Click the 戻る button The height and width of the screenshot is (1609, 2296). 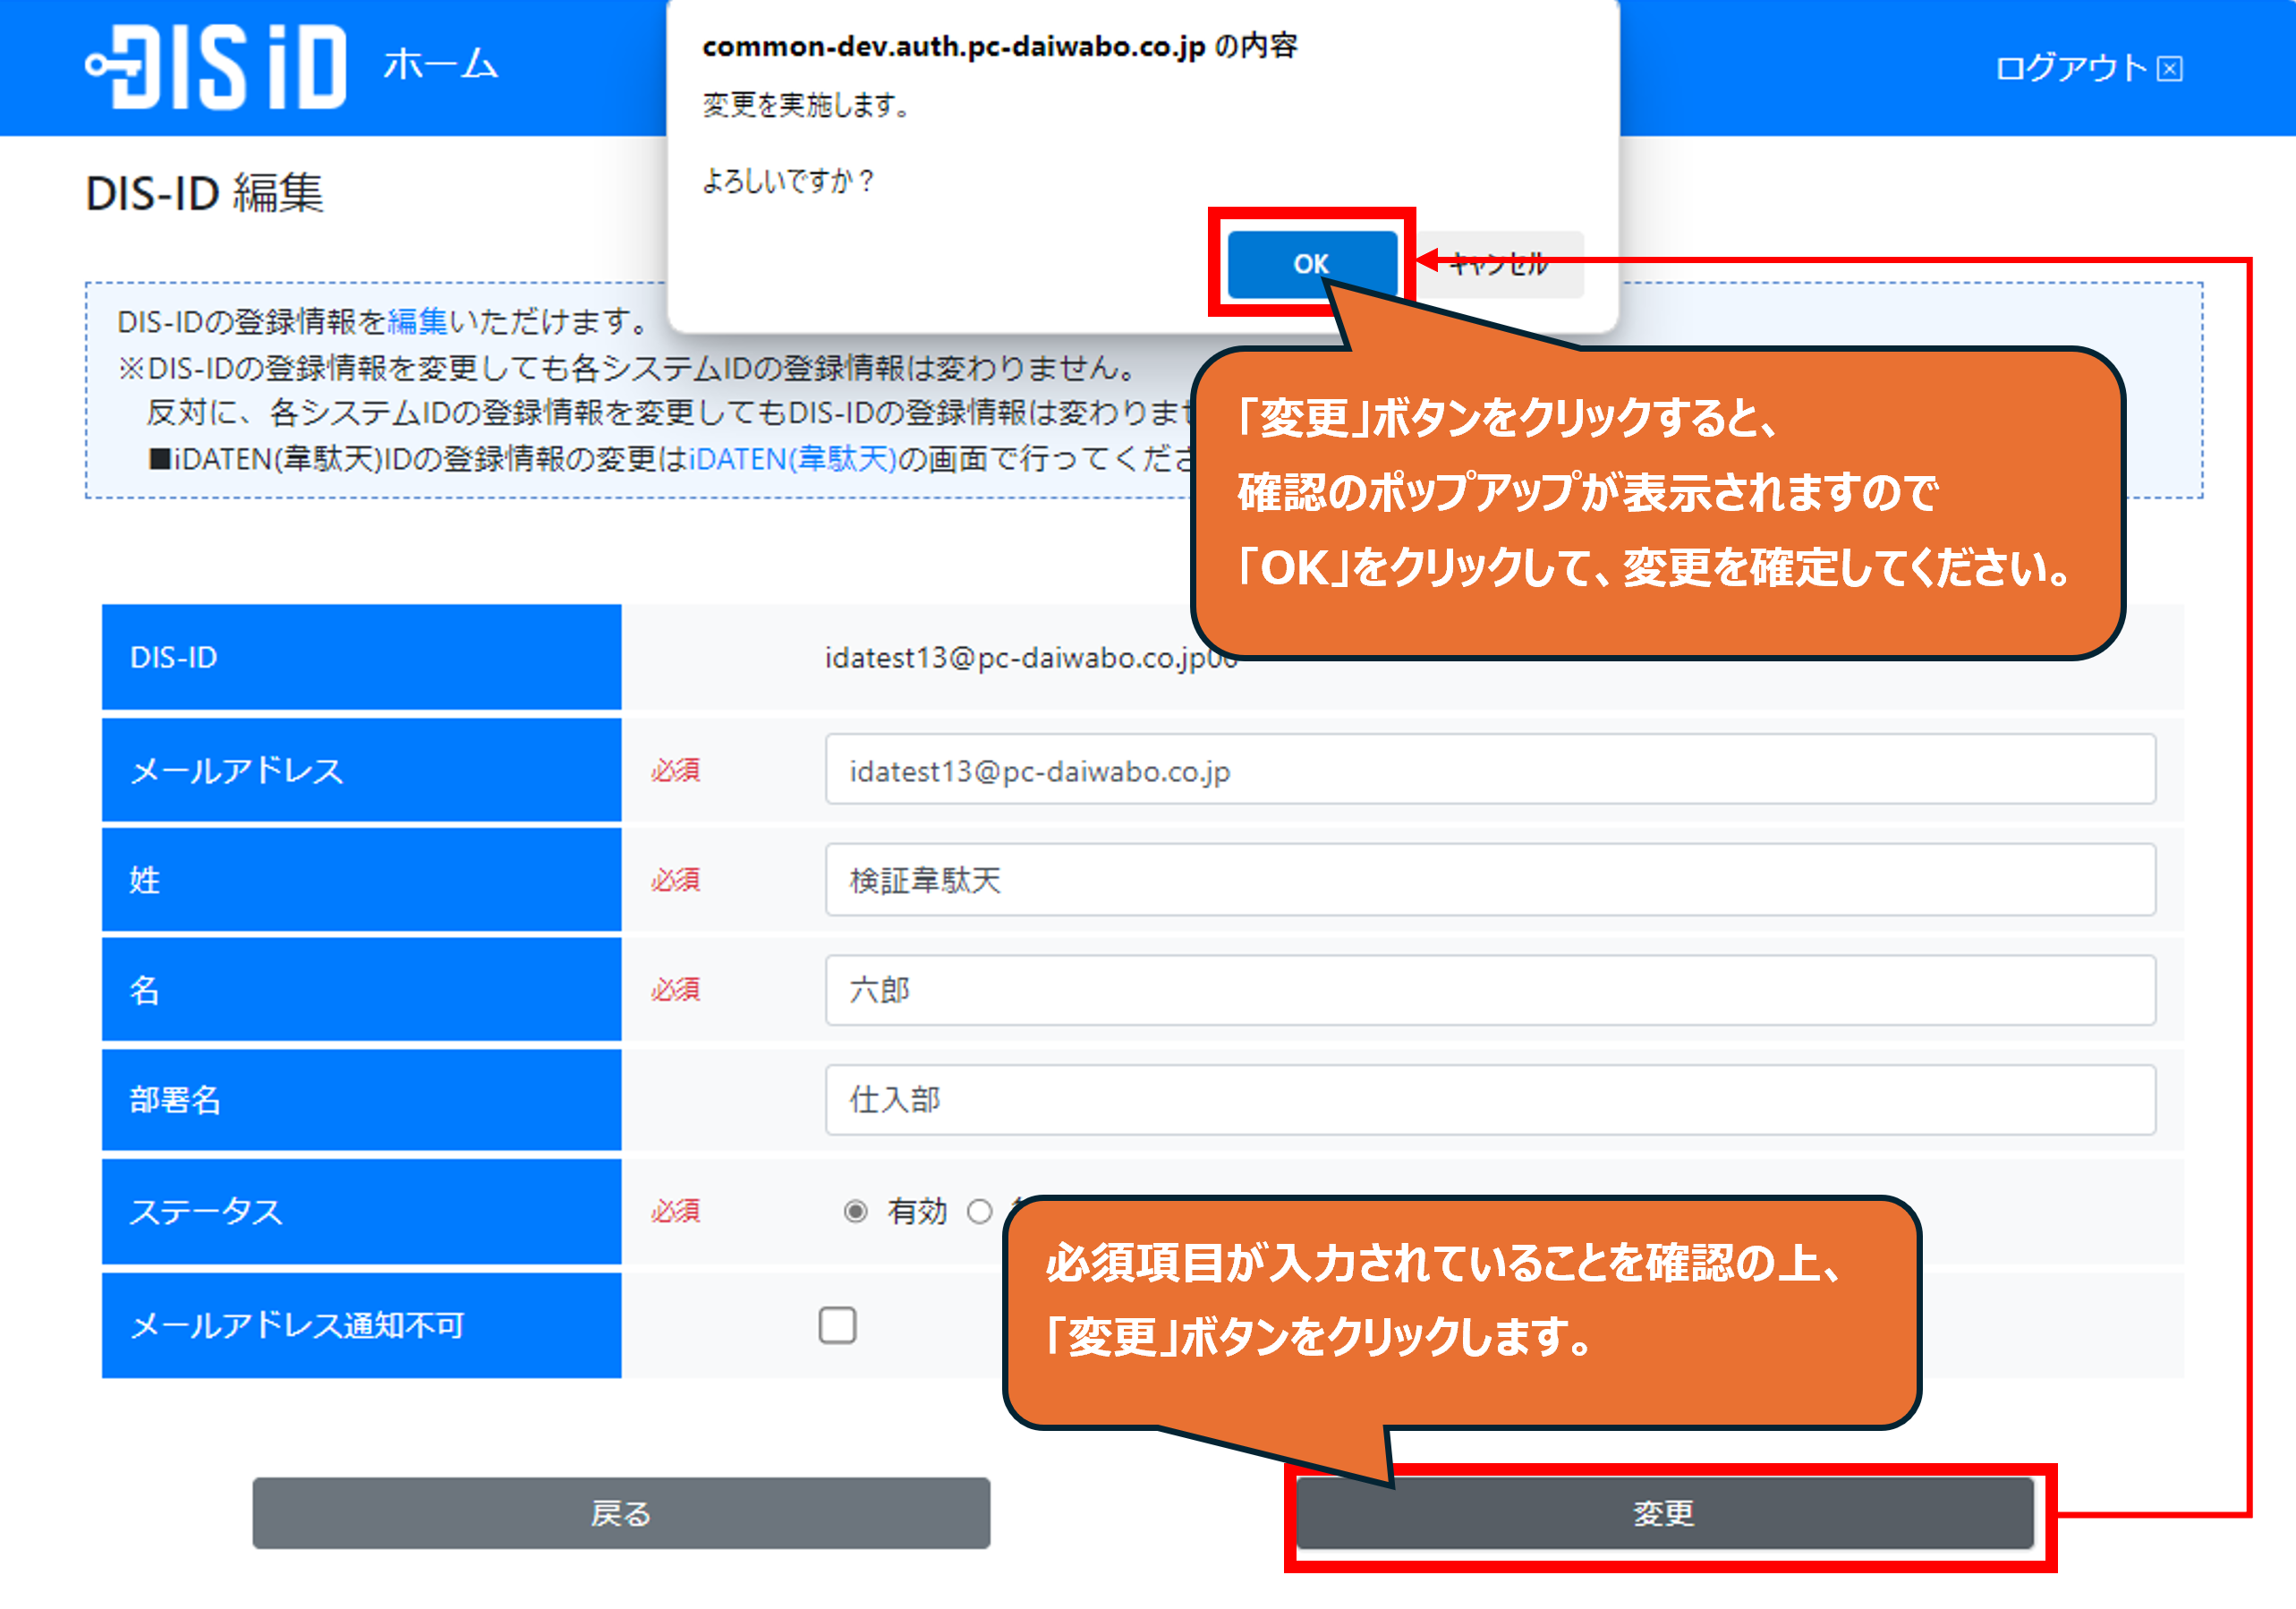coord(621,1513)
